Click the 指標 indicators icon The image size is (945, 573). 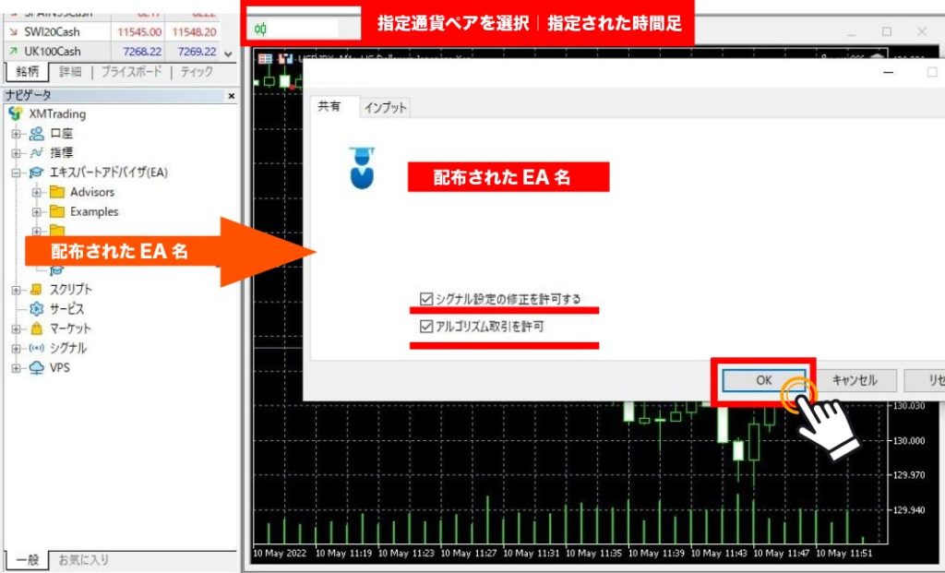[37, 152]
